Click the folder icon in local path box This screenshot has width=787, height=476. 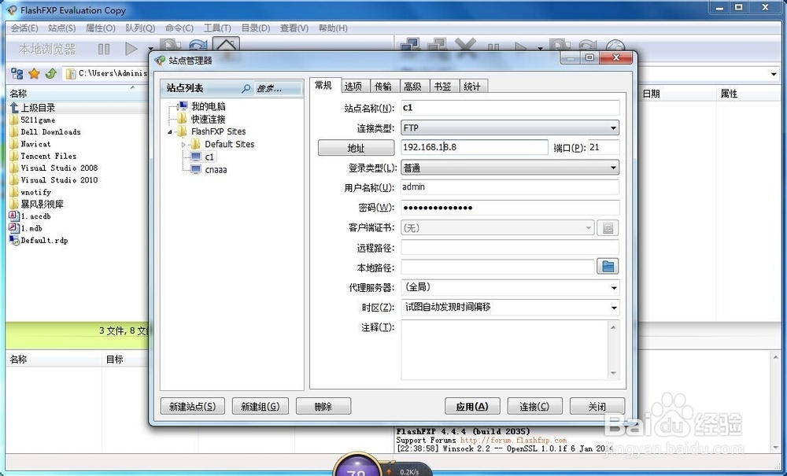(71, 74)
